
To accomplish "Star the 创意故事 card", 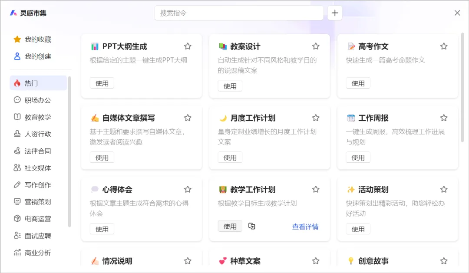I will (x=443, y=261).
